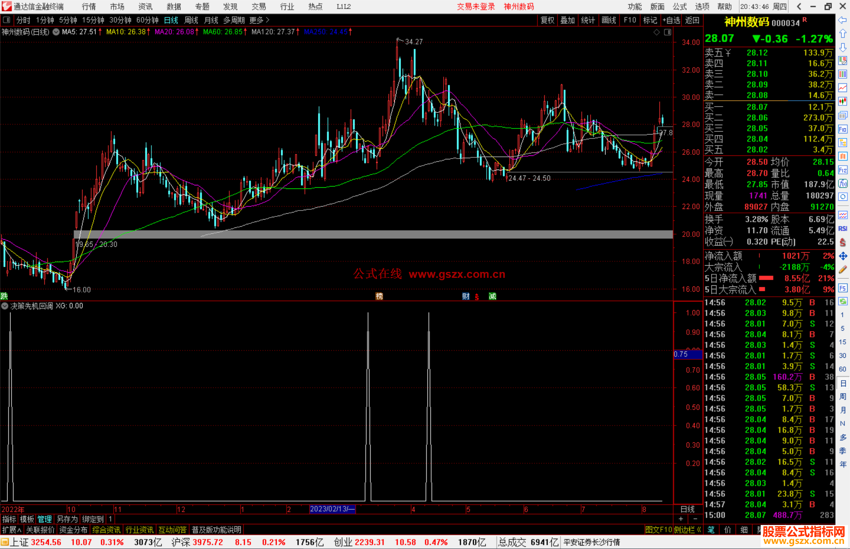Open the 行情 menu
The image size is (850, 549).
(89, 7)
